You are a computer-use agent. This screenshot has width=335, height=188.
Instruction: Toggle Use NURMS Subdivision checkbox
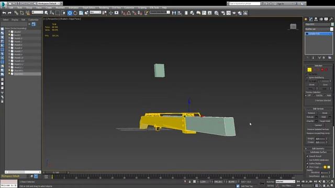coord(307,160)
